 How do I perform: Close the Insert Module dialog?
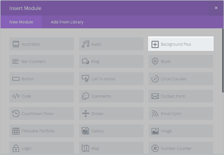[x=216, y=8]
